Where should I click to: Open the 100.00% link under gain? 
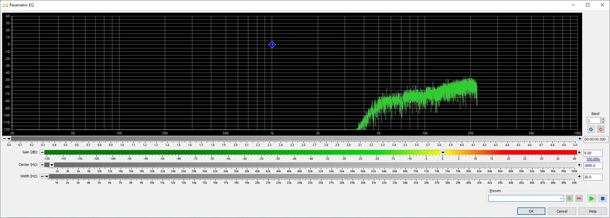(x=593, y=159)
